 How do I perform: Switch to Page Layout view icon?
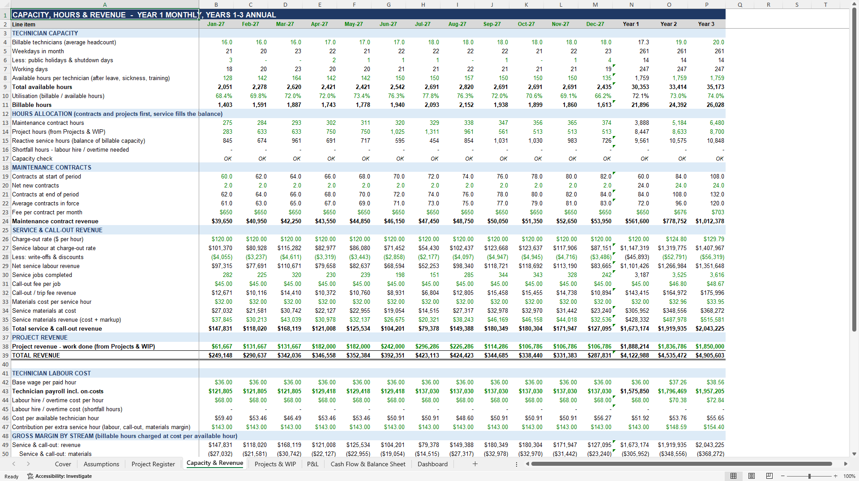coord(752,476)
